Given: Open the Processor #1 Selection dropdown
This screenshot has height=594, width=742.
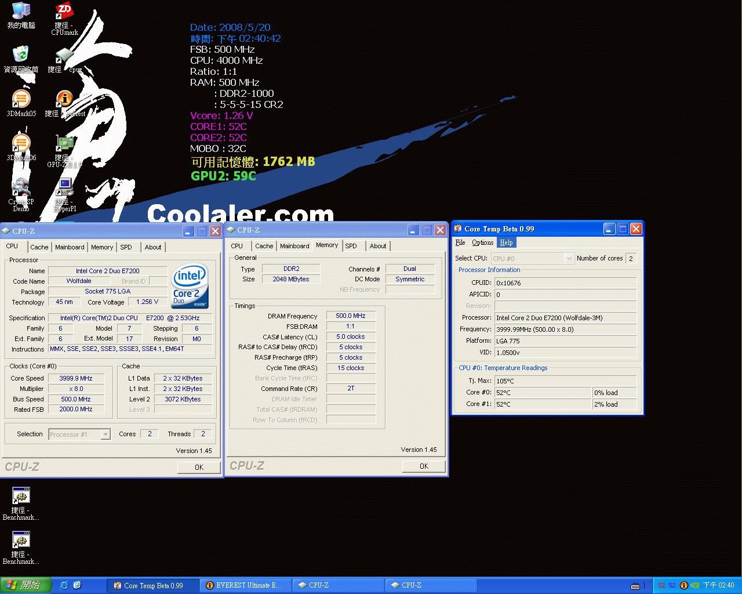Looking at the screenshot, I should pos(79,434).
